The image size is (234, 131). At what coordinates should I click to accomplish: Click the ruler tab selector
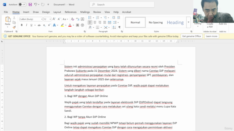click(2, 41)
